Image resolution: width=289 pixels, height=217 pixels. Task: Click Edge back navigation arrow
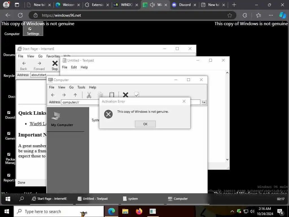point(8,15)
